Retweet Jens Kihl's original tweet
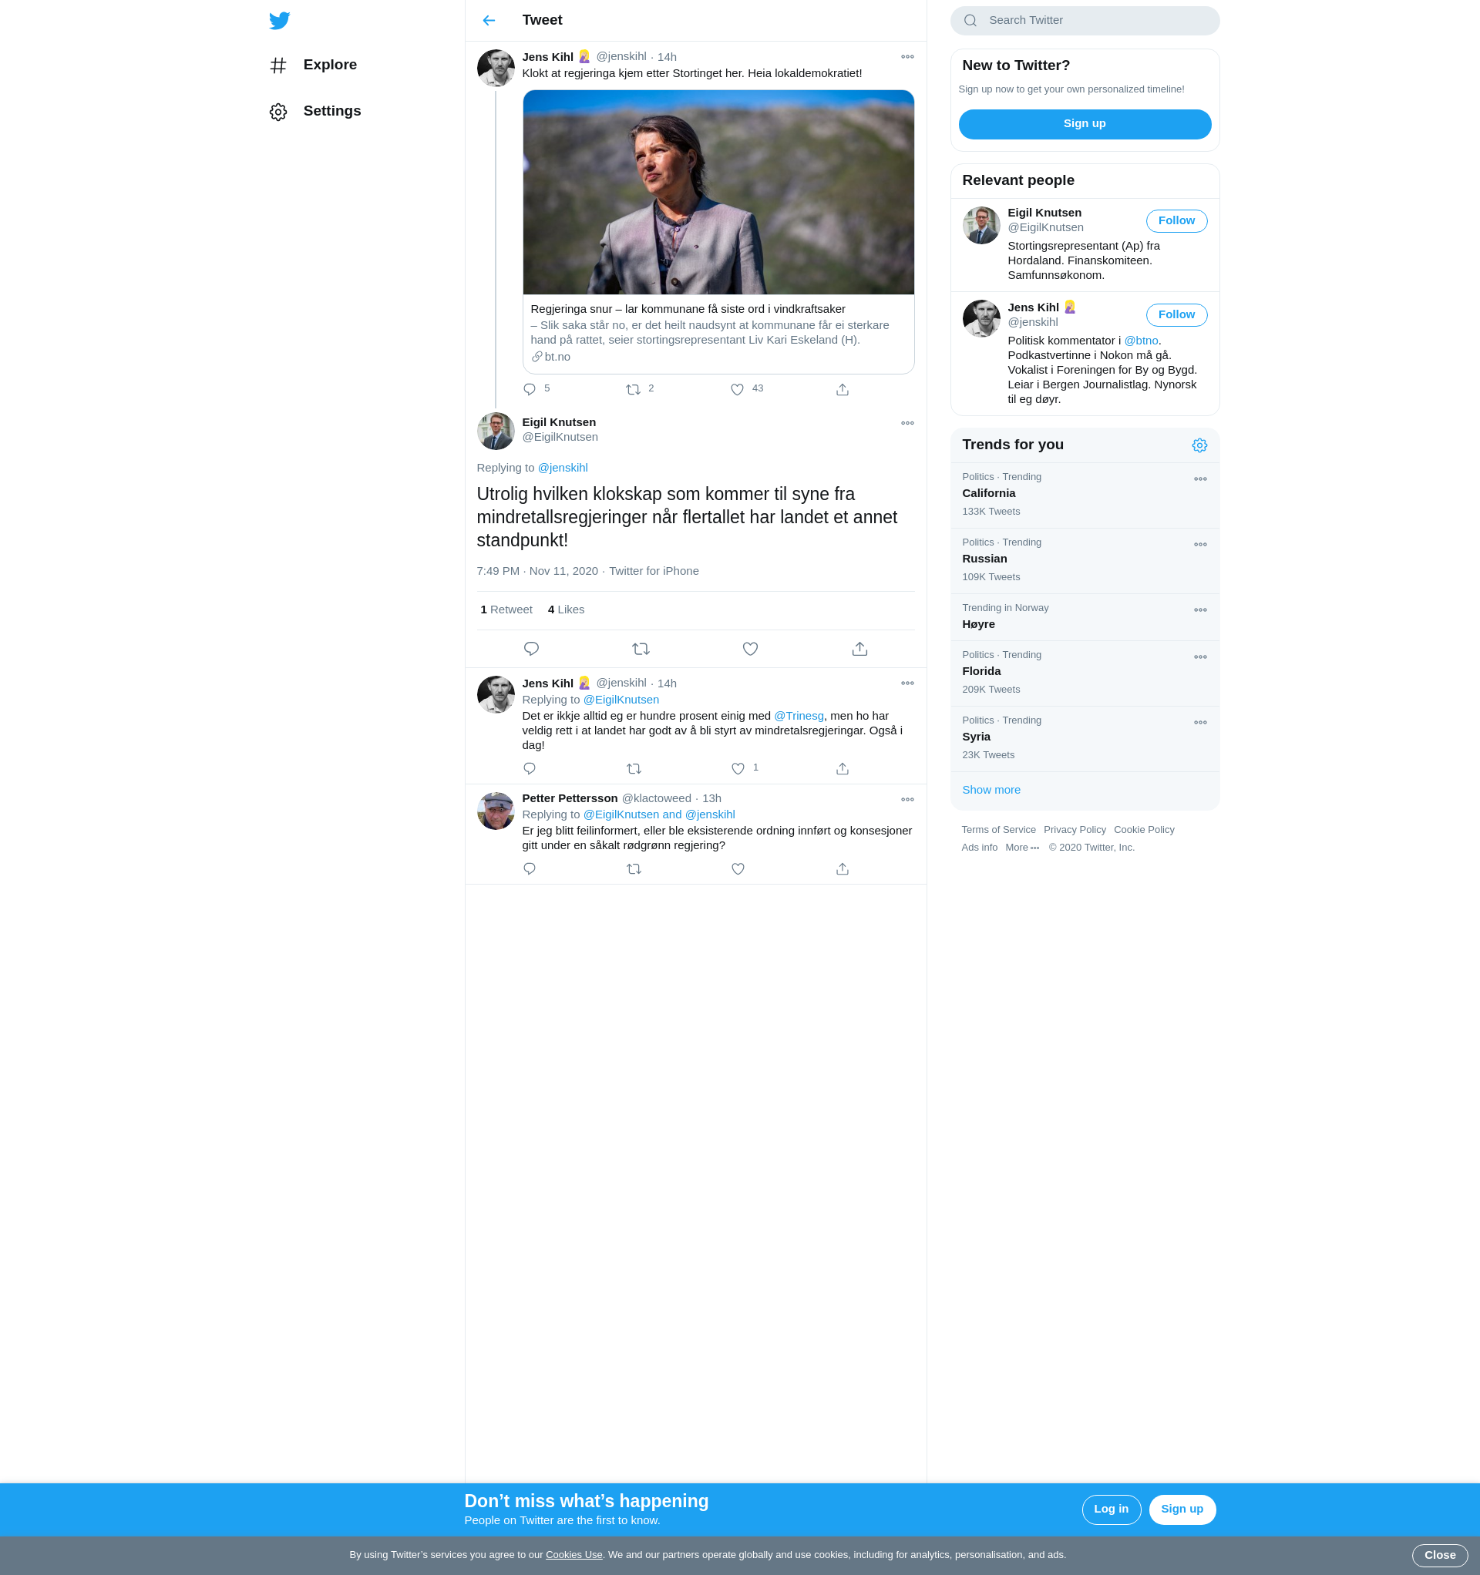 (x=633, y=389)
